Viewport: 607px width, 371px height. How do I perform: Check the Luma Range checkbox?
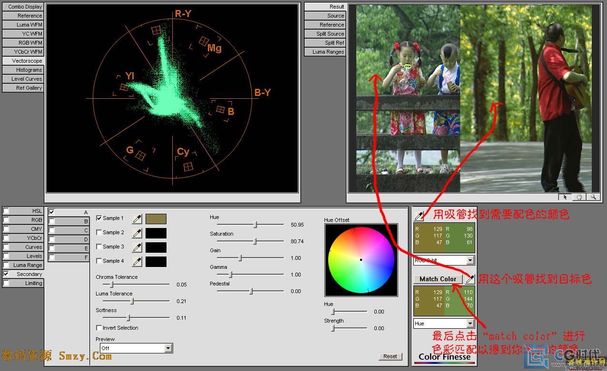point(6,265)
